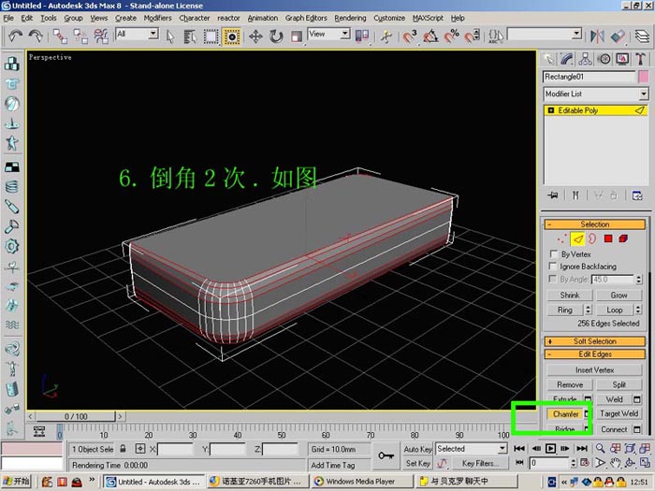655x491 pixels.
Task: Pick the Rectangular Selection Region tool
Action: click(x=211, y=36)
